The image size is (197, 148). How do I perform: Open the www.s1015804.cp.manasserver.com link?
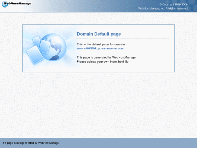point(100,48)
